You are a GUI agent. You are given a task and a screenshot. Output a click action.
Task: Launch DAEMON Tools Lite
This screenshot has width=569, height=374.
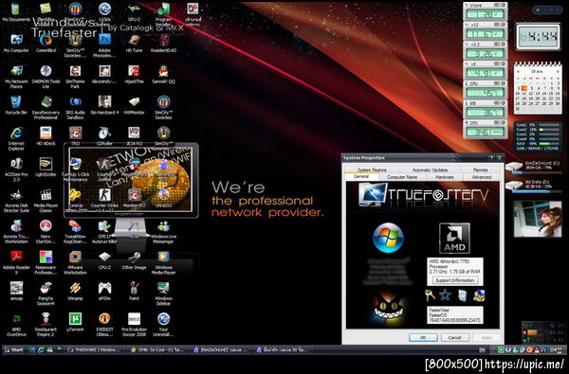(x=46, y=77)
